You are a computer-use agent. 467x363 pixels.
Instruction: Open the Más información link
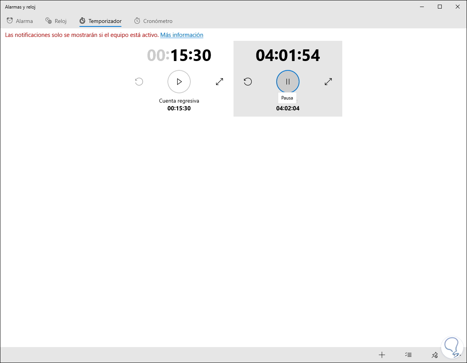(181, 35)
